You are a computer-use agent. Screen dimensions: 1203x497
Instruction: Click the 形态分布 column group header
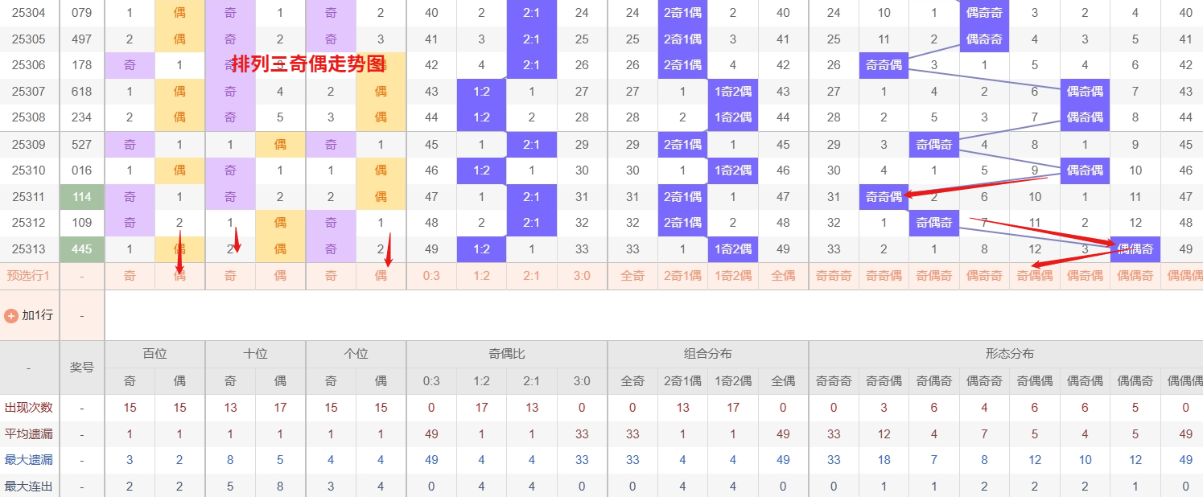tap(1009, 354)
